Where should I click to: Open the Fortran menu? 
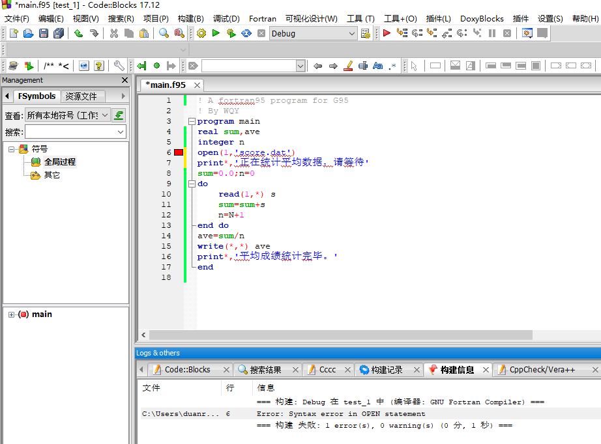pyautogui.click(x=263, y=19)
